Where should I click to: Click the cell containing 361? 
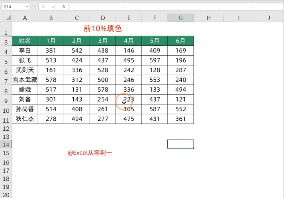tap(180, 119)
